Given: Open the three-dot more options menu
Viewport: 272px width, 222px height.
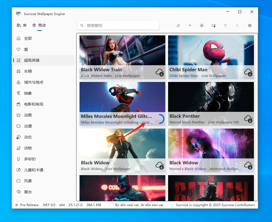Looking at the screenshot, I should click(237, 25).
